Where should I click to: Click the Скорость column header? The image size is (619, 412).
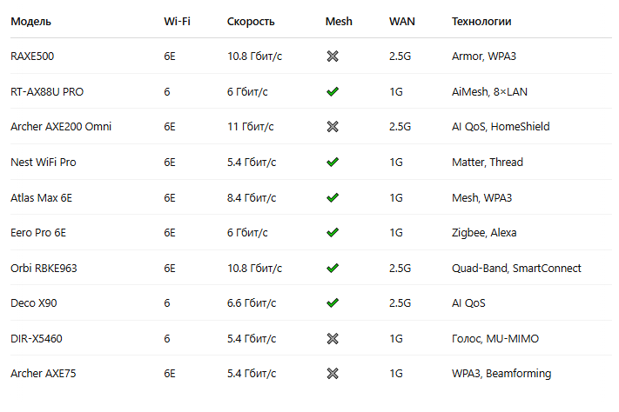coord(251,22)
